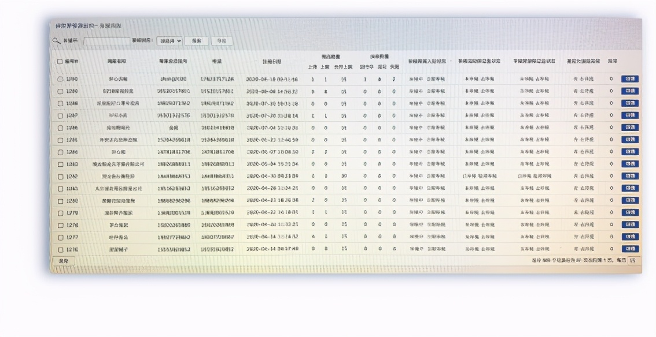This screenshot has height=337, width=656.
Task: Tick the checkbox of the second table row
Action: (x=60, y=91)
